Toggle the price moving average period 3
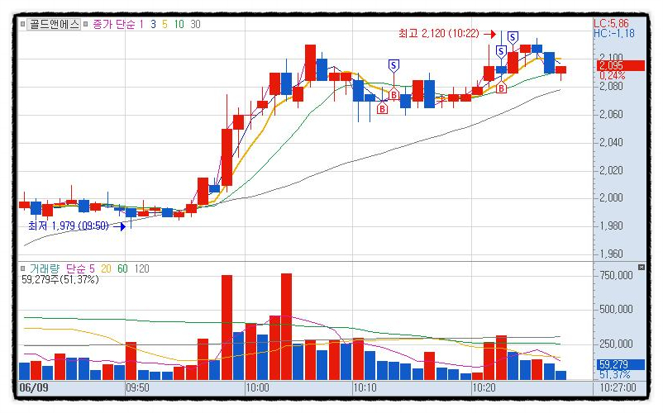 pos(153,24)
